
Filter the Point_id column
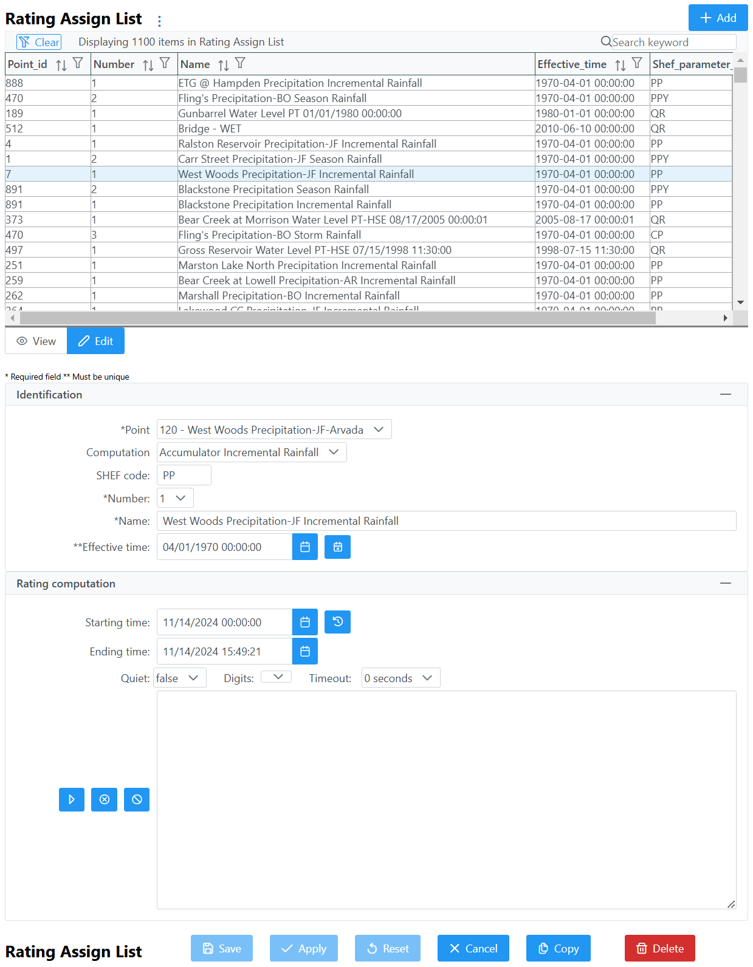point(78,63)
